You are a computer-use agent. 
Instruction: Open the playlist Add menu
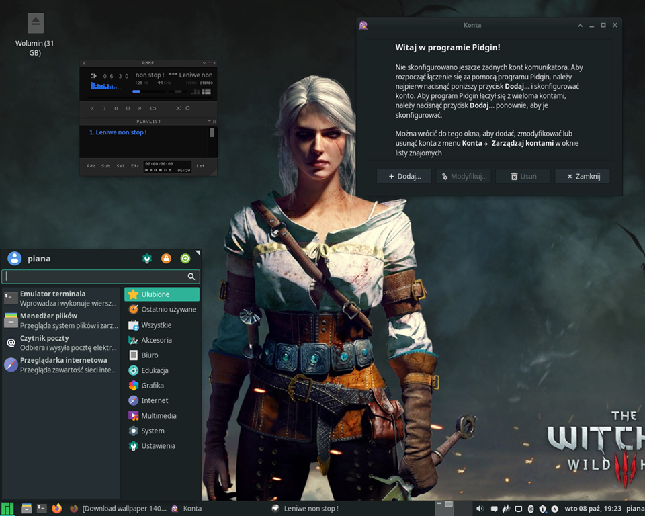point(91,166)
